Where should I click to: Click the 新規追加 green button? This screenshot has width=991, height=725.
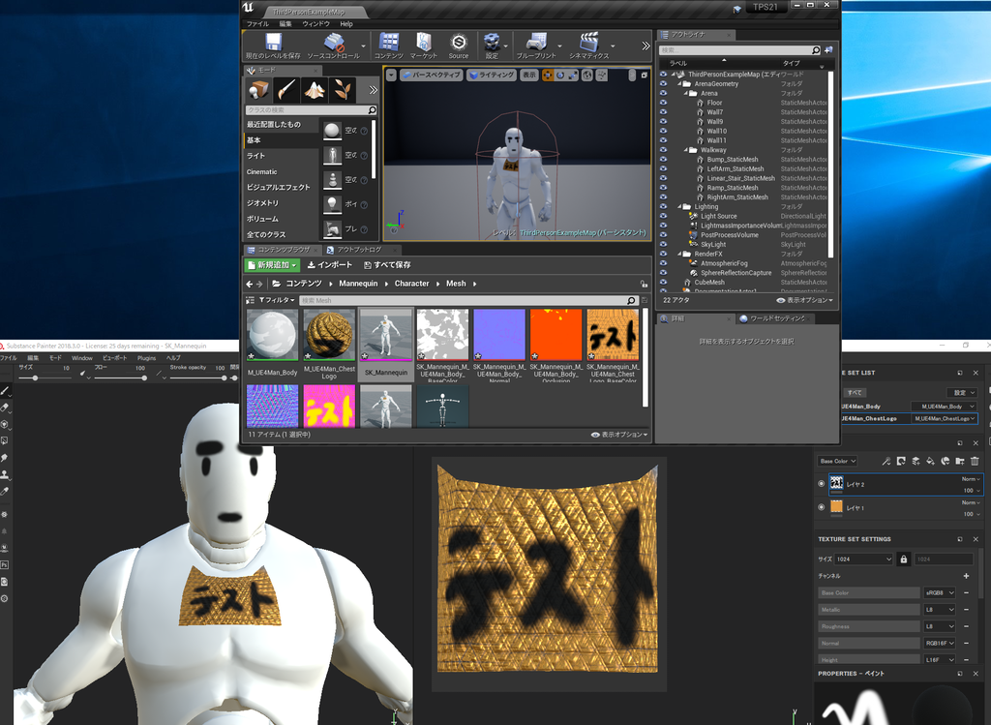(272, 265)
